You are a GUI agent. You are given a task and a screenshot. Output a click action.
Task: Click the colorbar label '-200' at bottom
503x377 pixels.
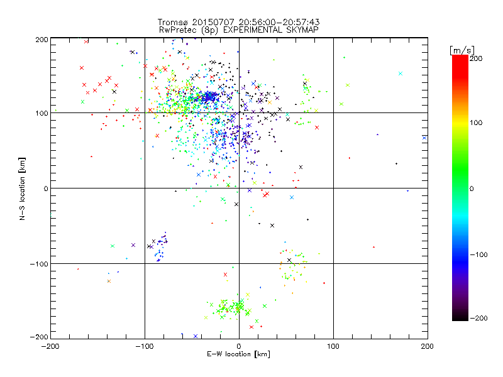coord(478,318)
